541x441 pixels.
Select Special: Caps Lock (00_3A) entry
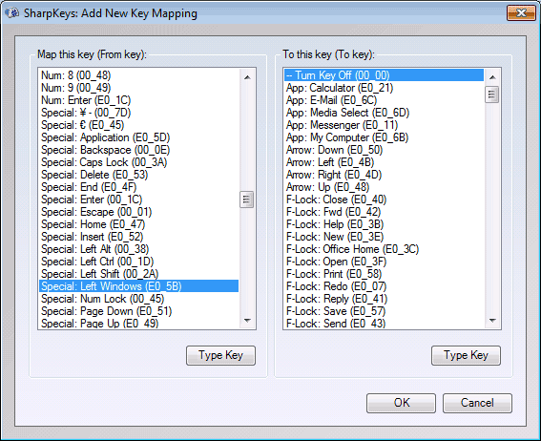point(138,162)
